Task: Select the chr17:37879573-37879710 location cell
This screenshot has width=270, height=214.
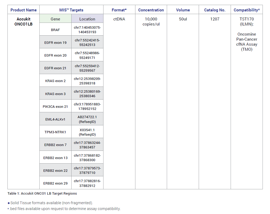Action: [x=87, y=170]
